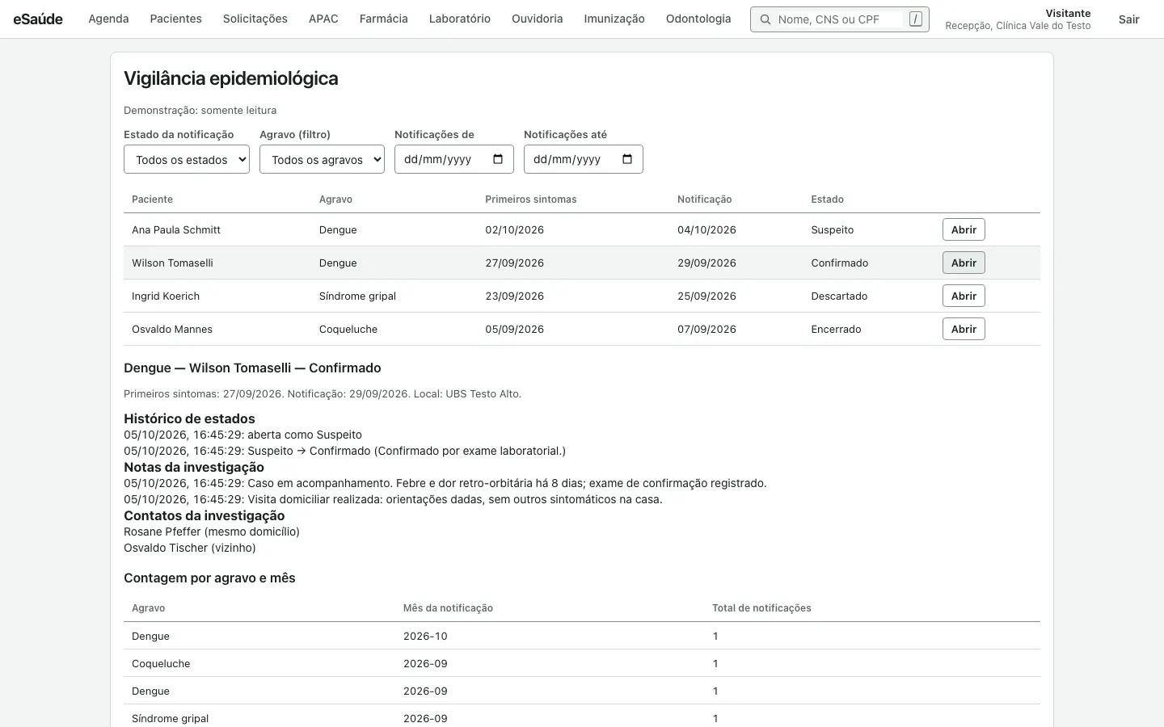The height and width of the screenshot is (727, 1164).
Task: Click the Descartado status cell
Action: click(x=839, y=296)
